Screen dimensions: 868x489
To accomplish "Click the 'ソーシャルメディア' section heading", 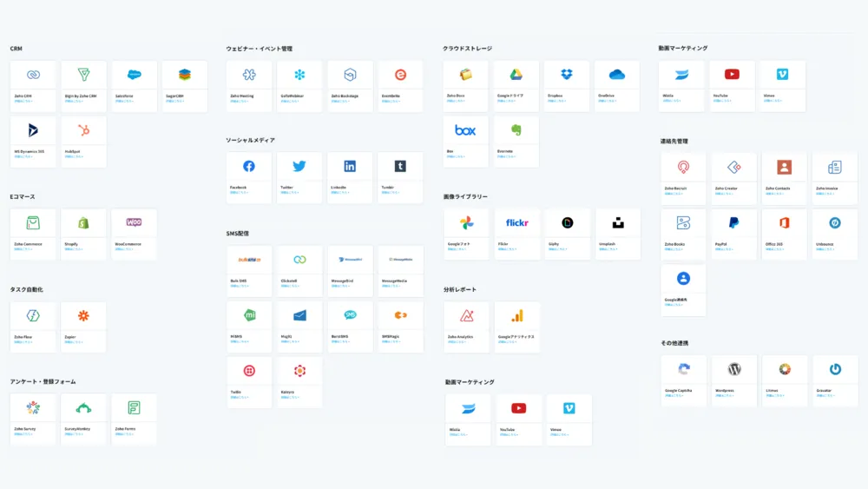I will (x=250, y=140).
